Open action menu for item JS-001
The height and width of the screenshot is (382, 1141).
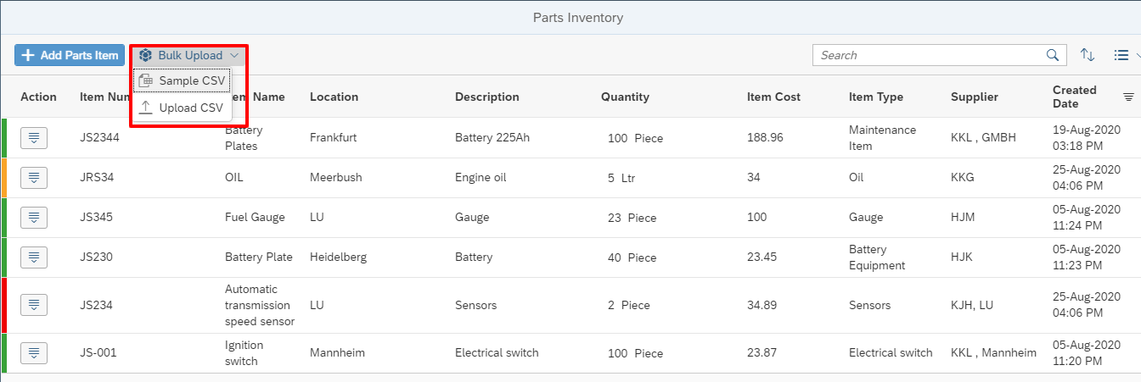tap(34, 353)
